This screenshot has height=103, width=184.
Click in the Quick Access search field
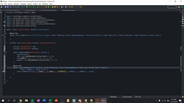172,7
